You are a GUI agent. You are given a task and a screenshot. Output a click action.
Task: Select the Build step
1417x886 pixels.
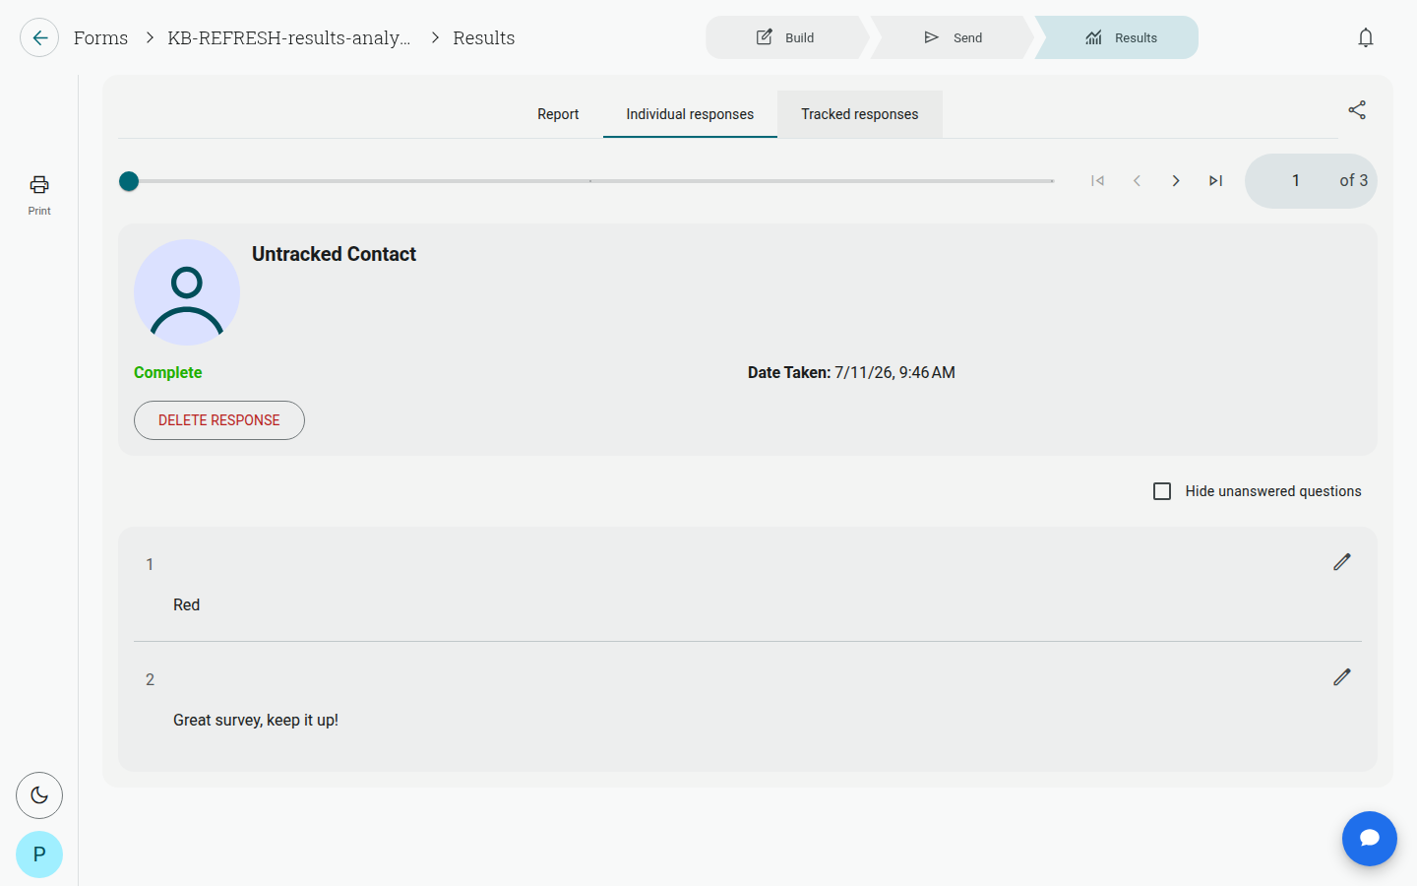coord(786,37)
